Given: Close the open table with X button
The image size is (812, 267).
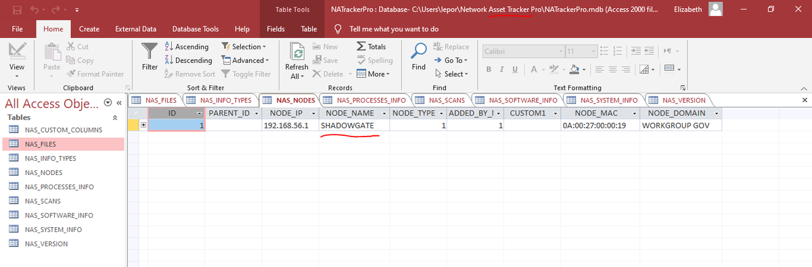Looking at the screenshot, I should click(x=804, y=100).
